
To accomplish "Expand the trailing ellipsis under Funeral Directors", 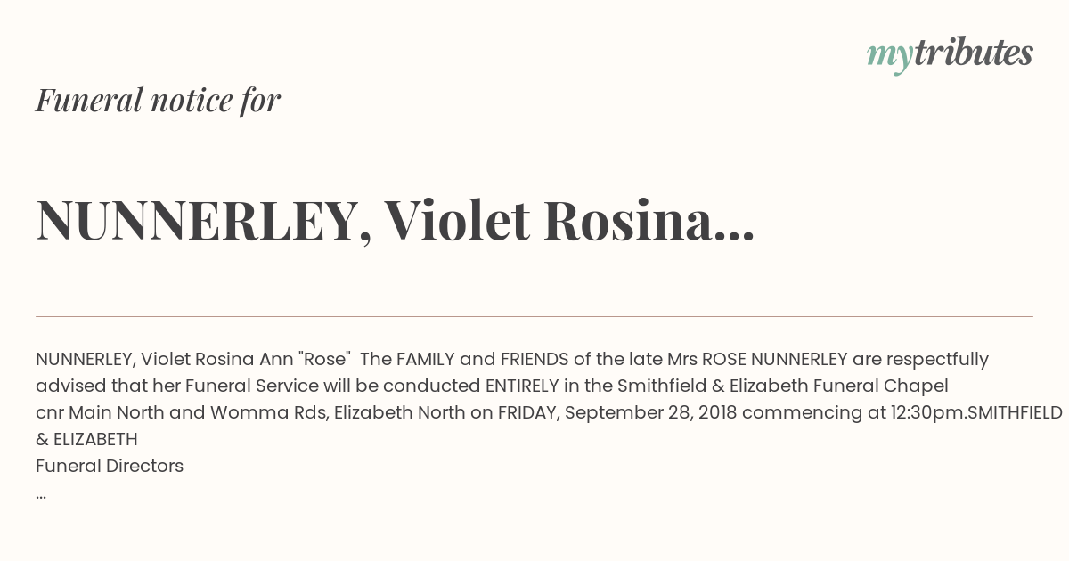I will 41,496.
